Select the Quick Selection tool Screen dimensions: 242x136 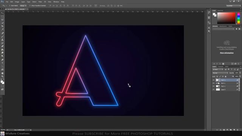[x=2, y=23]
